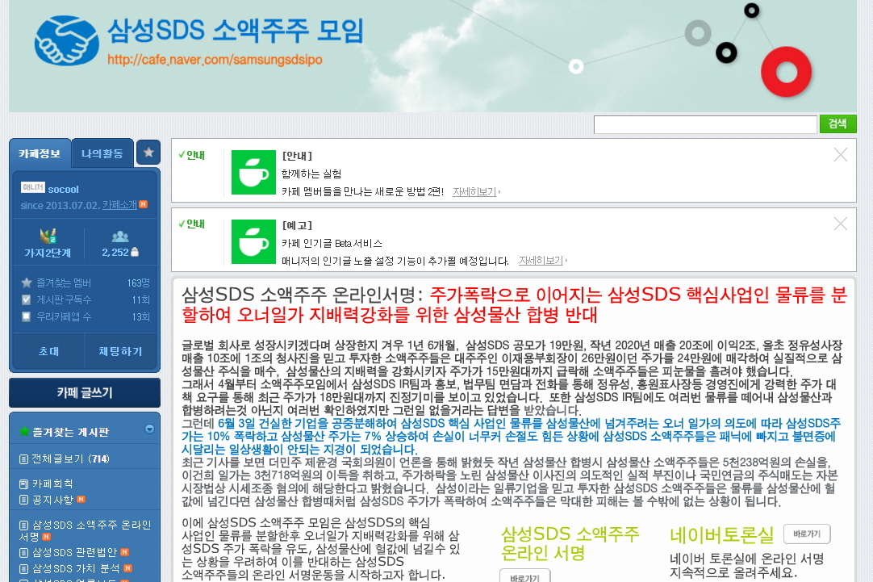Viewport: 873px width, 582px height.
Task: Click the 안내 check label of 예고 notice
Action: [191, 224]
